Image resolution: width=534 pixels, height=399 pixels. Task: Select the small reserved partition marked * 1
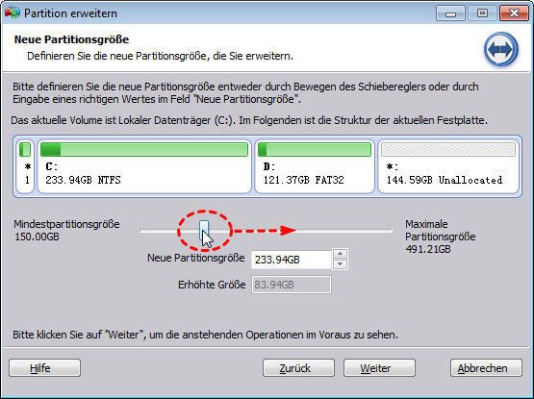point(25,166)
